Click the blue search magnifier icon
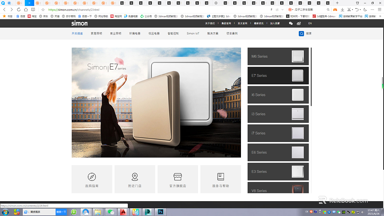The width and height of the screenshot is (384, 216). (302, 33)
